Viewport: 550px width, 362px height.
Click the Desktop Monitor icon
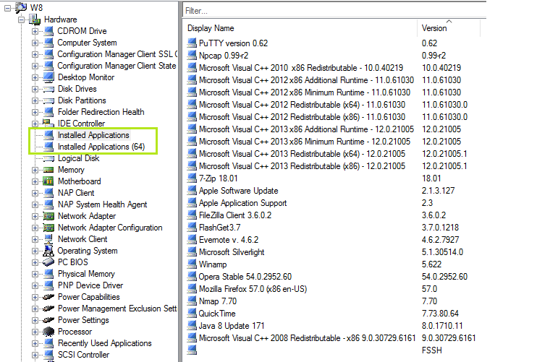point(48,77)
